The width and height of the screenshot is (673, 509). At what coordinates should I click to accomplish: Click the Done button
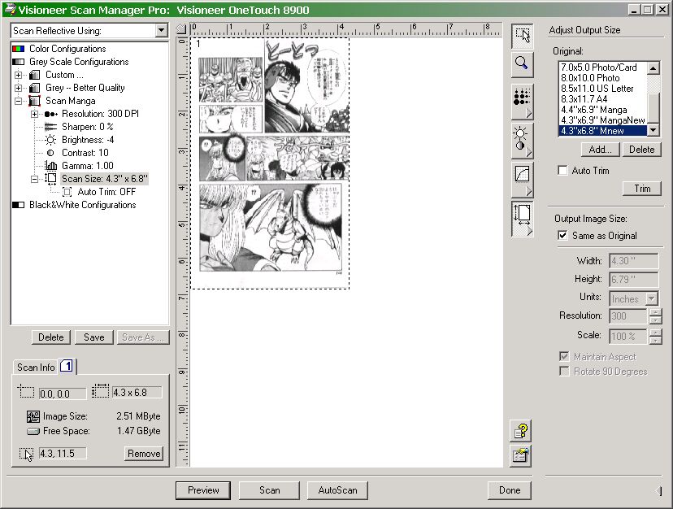(510, 490)
